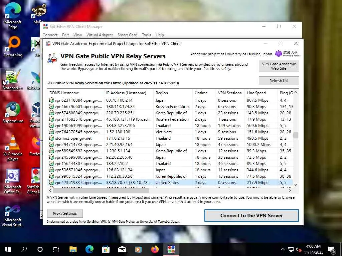This screenshot has height=256, width=342.
Task: Click the muted volume tray icon
Action: click(x=299, y=250)
